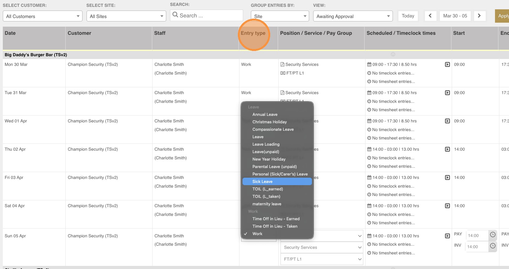Open the All Sites dropdown

coord(126,16)
